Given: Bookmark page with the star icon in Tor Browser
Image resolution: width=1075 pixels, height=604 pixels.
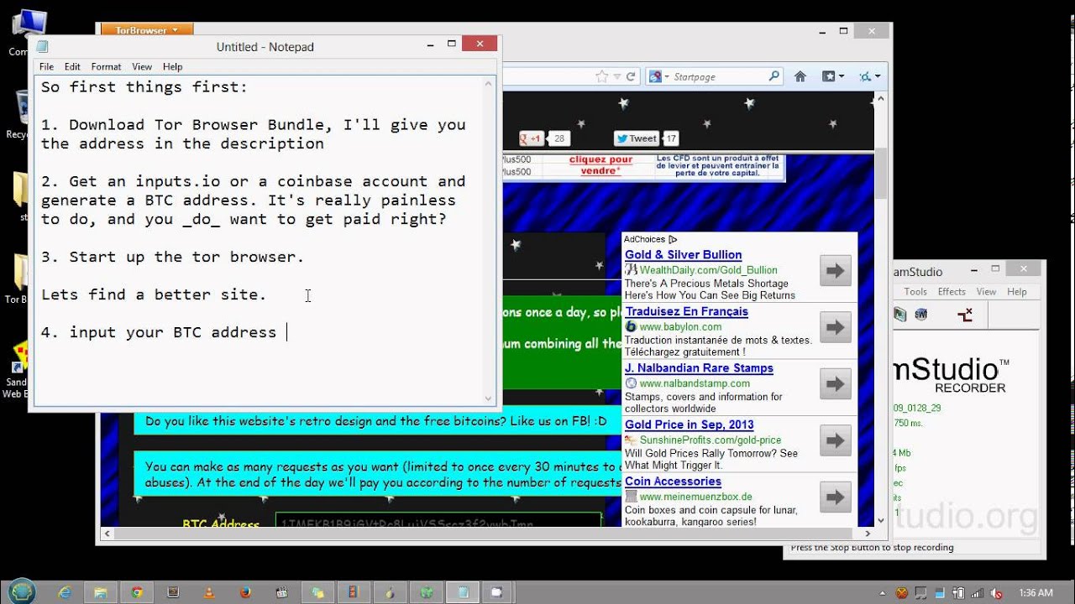Looking at the screenshot, I should tap(601, 76).
